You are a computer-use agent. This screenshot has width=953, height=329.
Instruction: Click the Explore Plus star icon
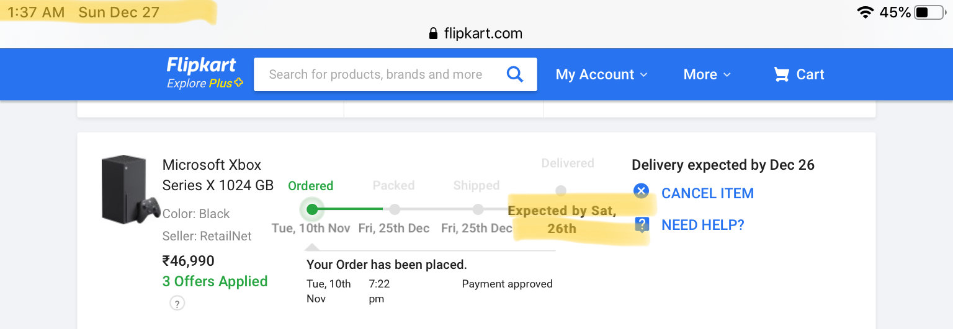click(x=239, y=83)
